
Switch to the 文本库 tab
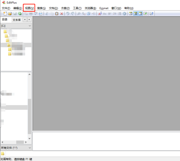click(x=17, y=20)
